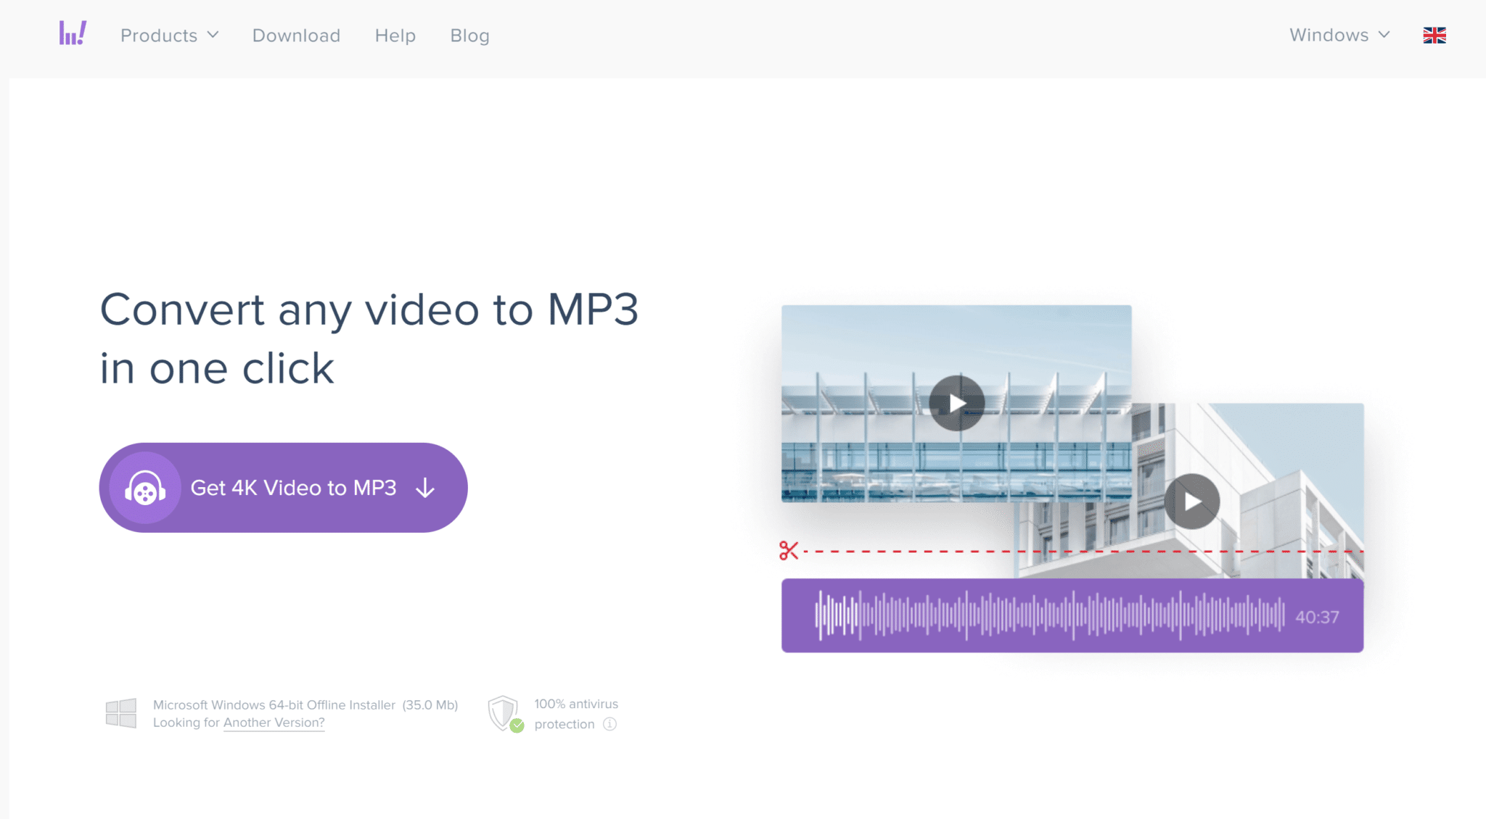This screenshot has width=1486, height=819.
Task: Expand the Products dropdown menu
Action: [167, 36]
